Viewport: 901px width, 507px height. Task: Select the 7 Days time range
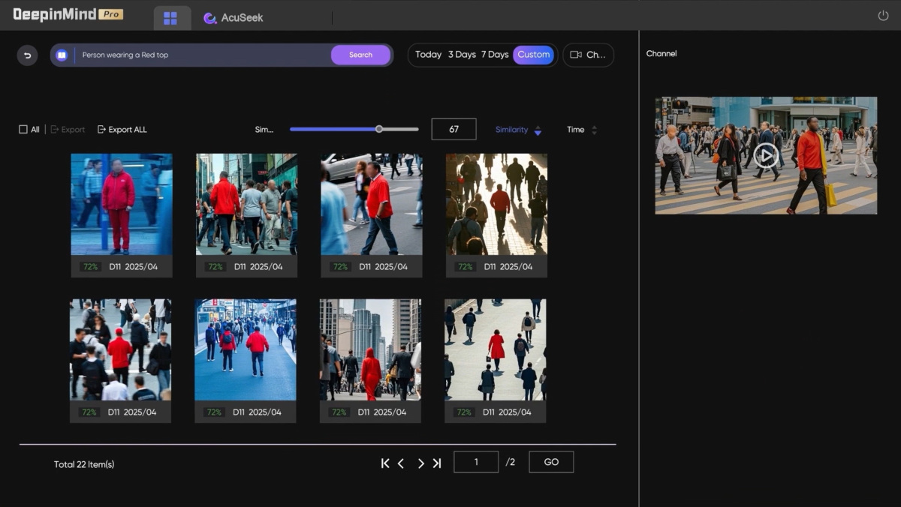(495, 55)
